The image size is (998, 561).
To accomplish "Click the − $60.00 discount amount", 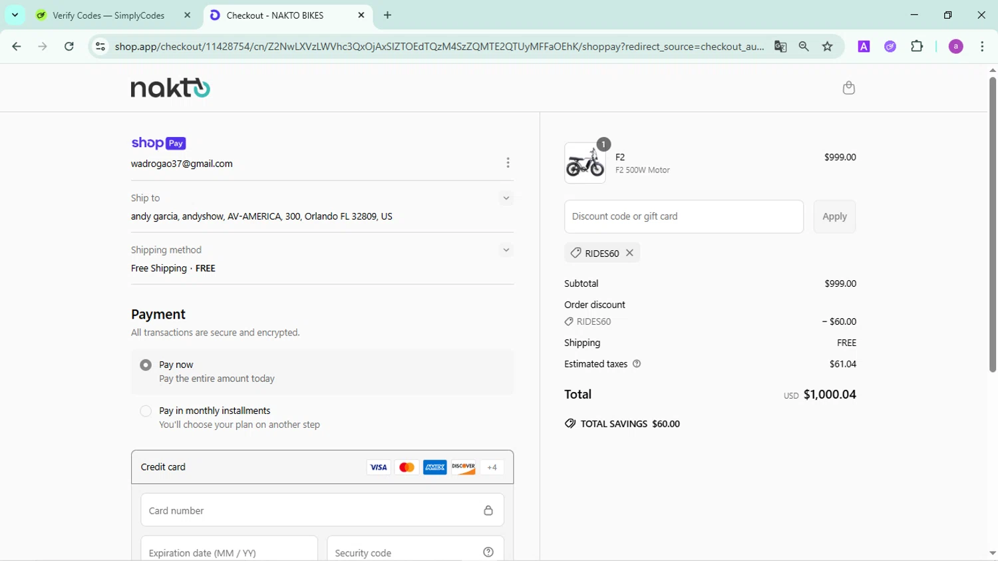I will (x=839, y=321).
